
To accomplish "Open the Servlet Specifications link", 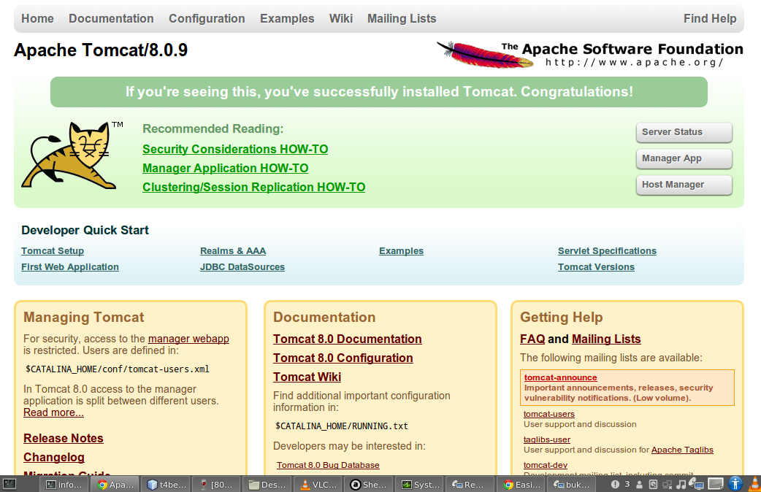I will click(607, 251).
